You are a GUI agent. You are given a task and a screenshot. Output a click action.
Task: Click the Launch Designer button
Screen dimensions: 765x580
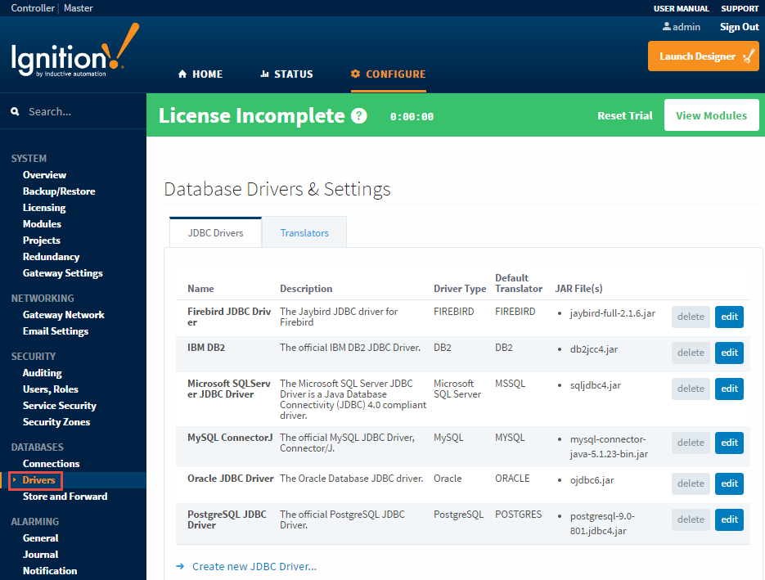[703, 56]
